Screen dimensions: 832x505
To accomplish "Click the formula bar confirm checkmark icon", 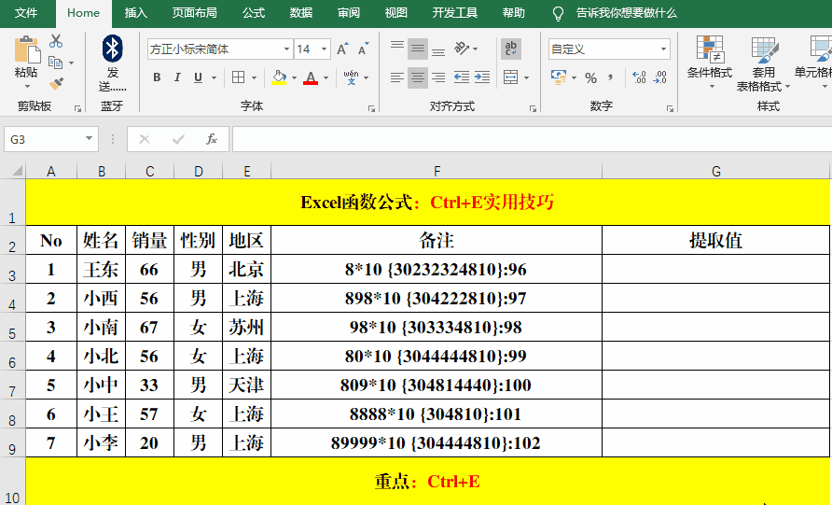I will (178, 139).
